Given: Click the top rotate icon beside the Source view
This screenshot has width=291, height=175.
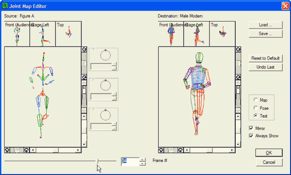Looking at the screenshot, I should pos(84,49).
